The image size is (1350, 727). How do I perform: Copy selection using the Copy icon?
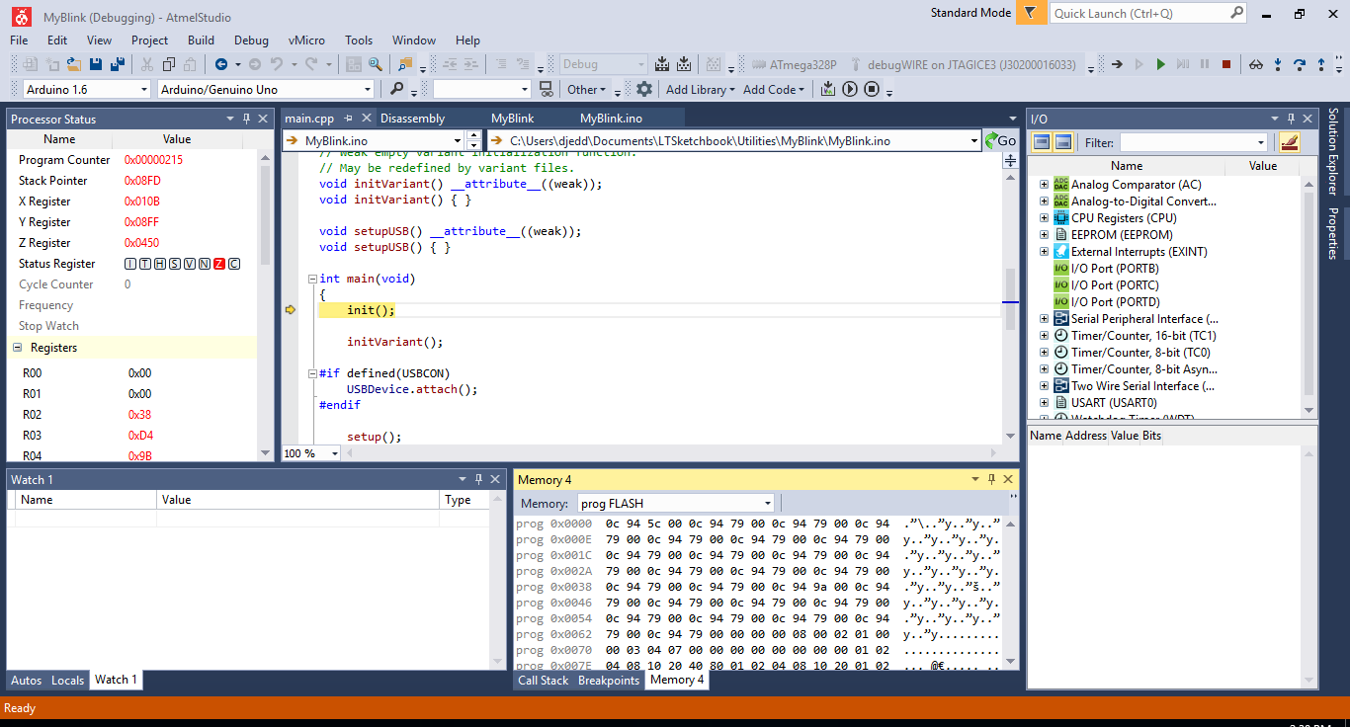tap(169, 64)
